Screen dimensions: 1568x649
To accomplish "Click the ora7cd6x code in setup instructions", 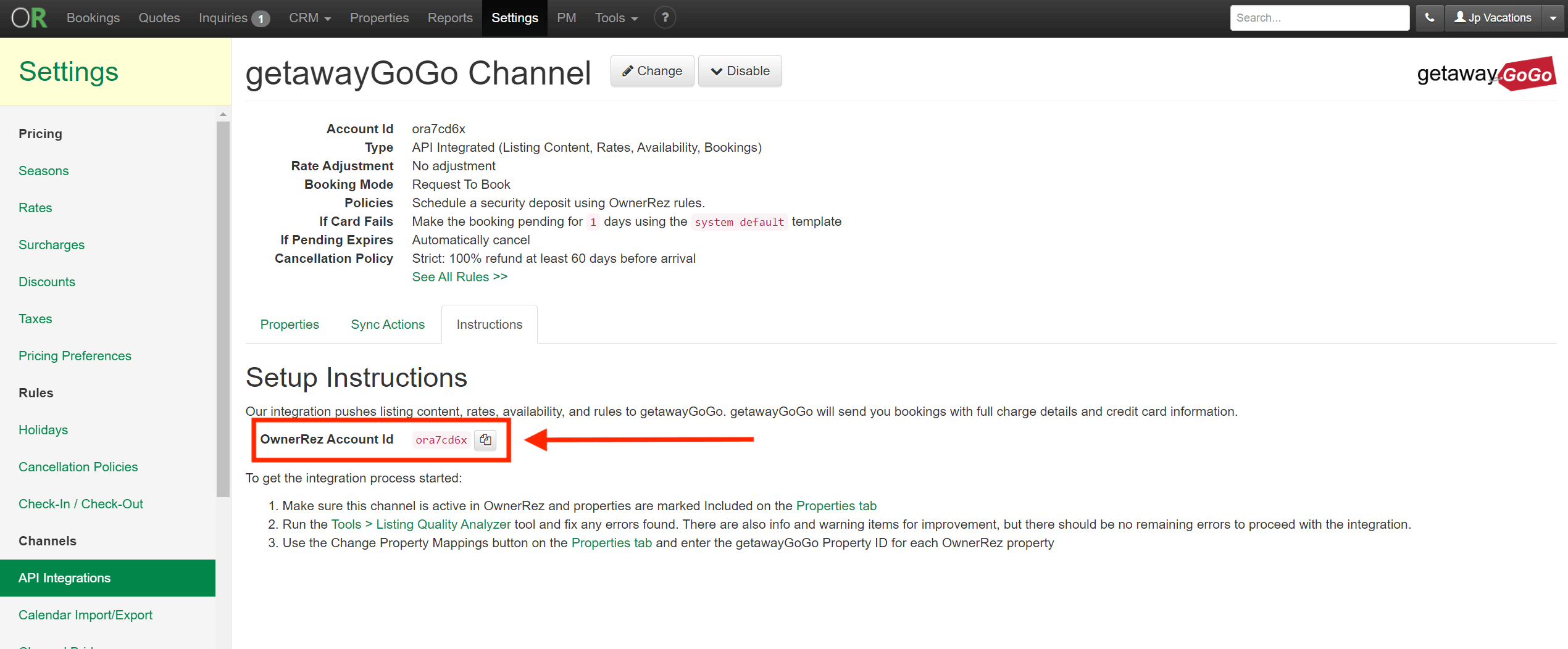I will (441, 440).
